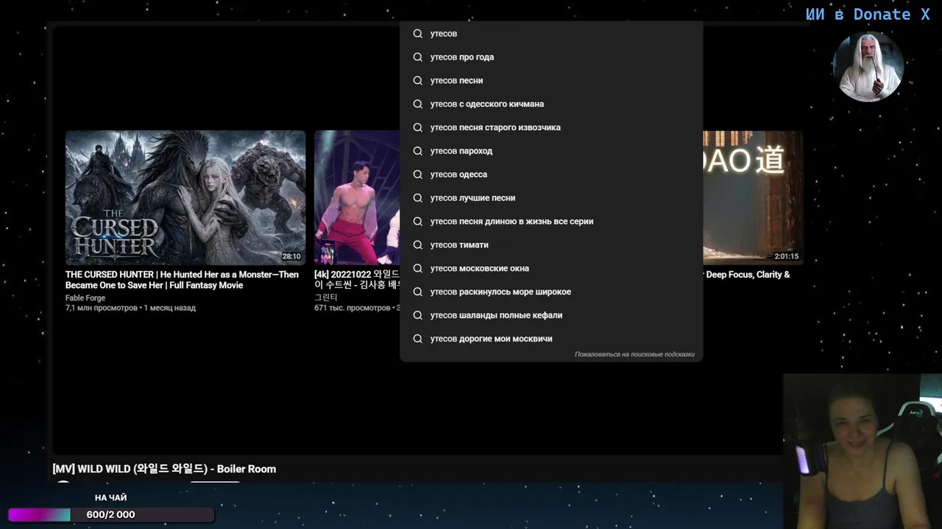This screenshot has height=529, width=942.
Task: Visit the Fable Forge channel link
Action: 85,298
